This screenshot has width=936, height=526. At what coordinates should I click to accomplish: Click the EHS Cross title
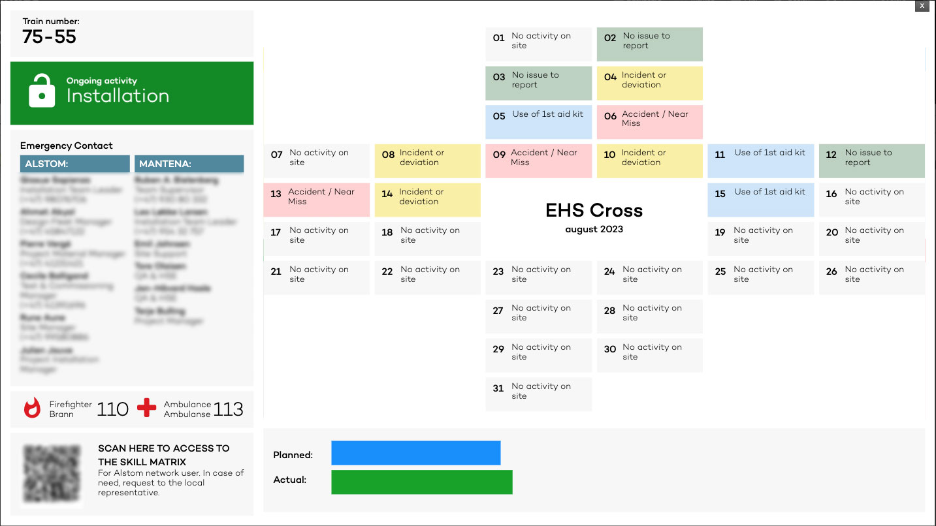click(594, 211)
